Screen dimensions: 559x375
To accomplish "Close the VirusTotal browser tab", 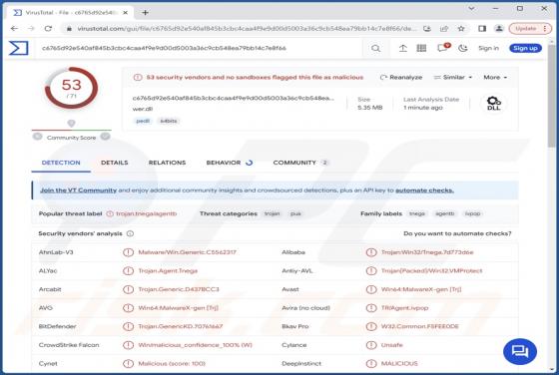I will [x=125, y=13].
